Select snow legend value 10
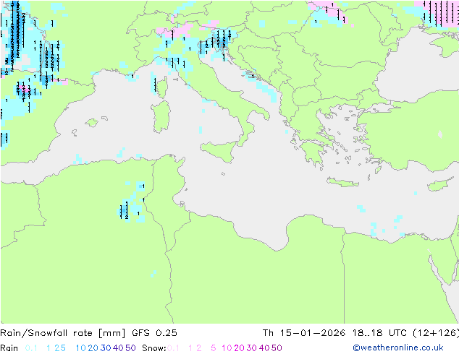Viewport: 459px width, 354px height. [227, 348]
